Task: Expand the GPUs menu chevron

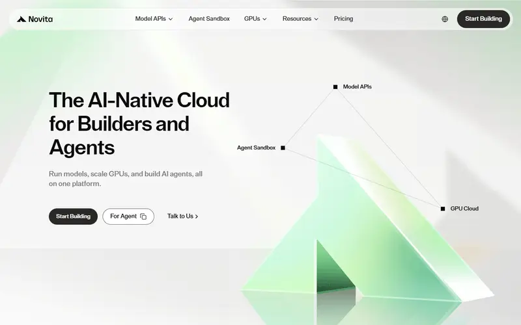Action: pos(264,19)
